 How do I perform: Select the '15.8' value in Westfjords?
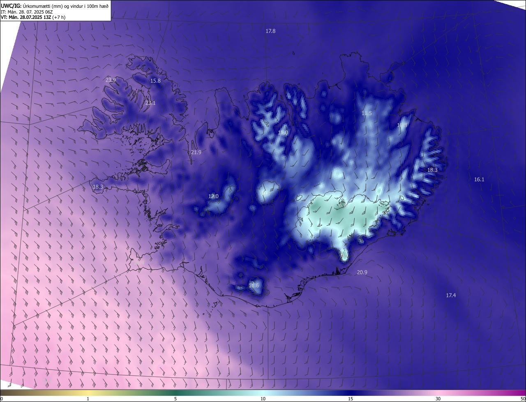click(x=155, y=81)
